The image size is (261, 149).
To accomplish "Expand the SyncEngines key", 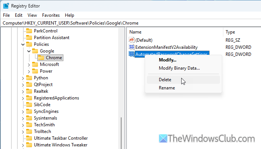I will click(x=23, y=111).
